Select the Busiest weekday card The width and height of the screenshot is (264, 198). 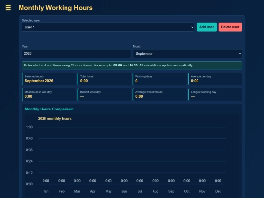coord(105,95)
